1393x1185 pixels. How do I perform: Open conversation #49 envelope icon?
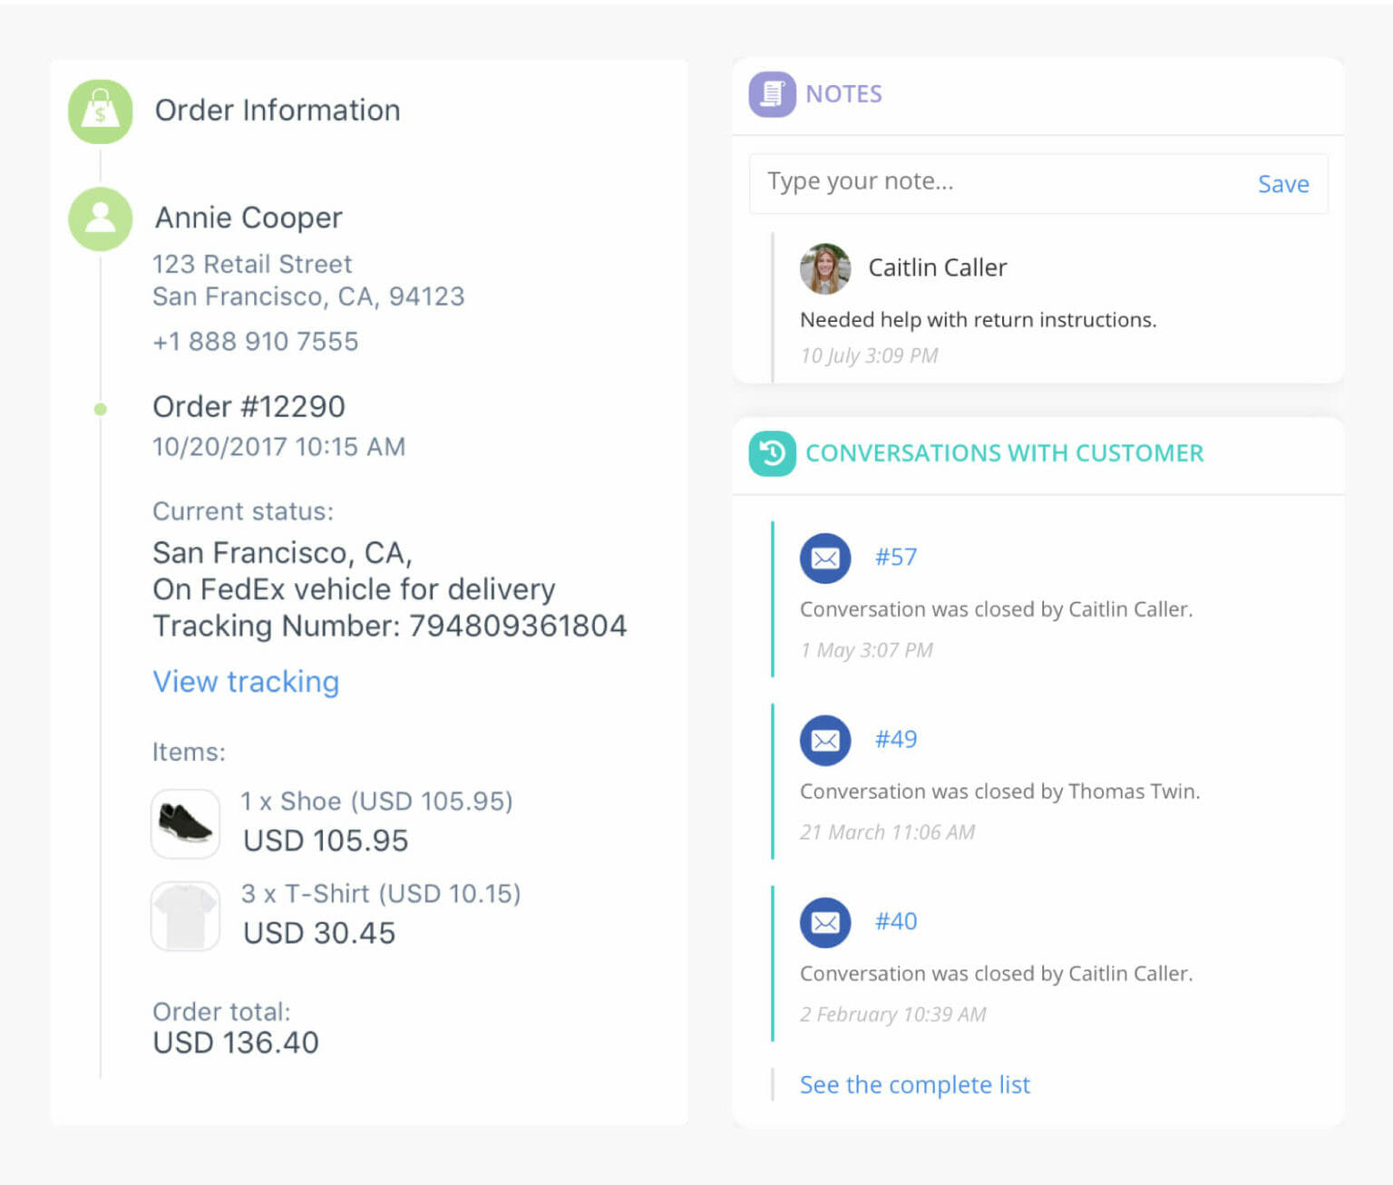pos(824,739)
